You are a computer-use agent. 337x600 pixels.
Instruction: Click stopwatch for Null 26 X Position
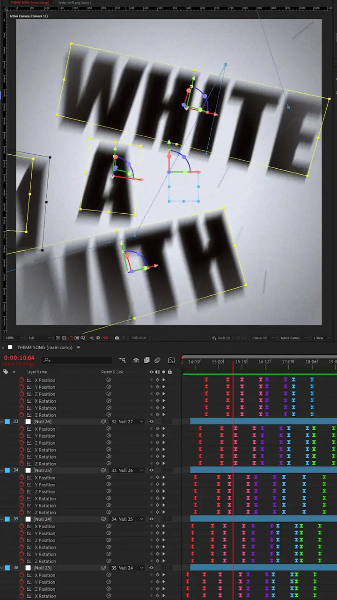click(22, 429)
